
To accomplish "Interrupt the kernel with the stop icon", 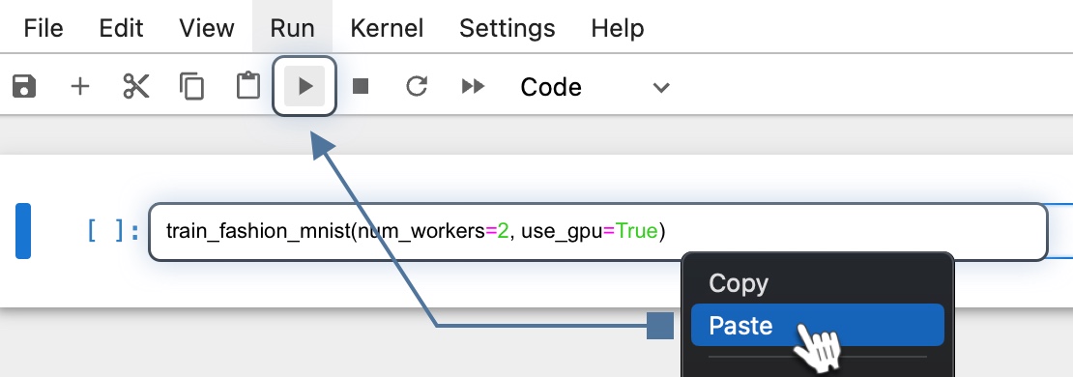I will tap(361, 86).
